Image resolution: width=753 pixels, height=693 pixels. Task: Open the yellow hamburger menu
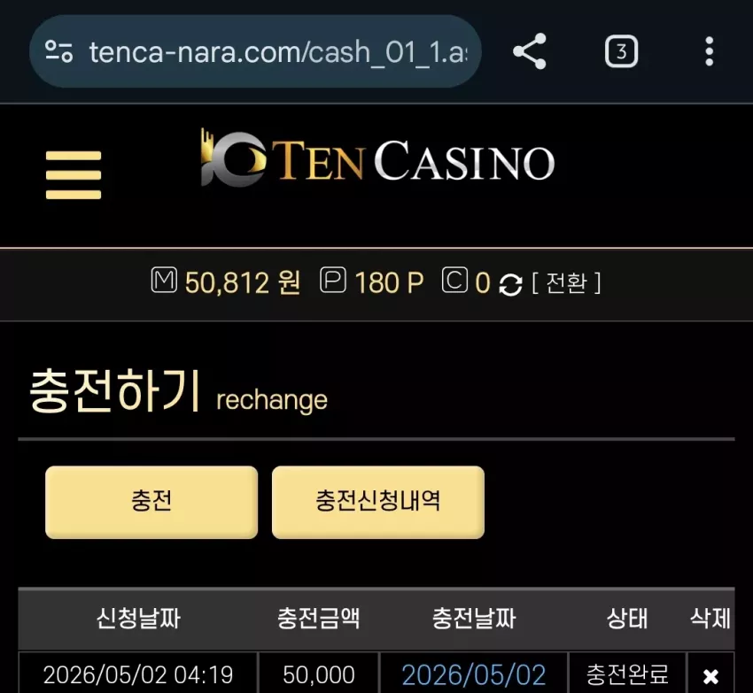tap(74, 174)
